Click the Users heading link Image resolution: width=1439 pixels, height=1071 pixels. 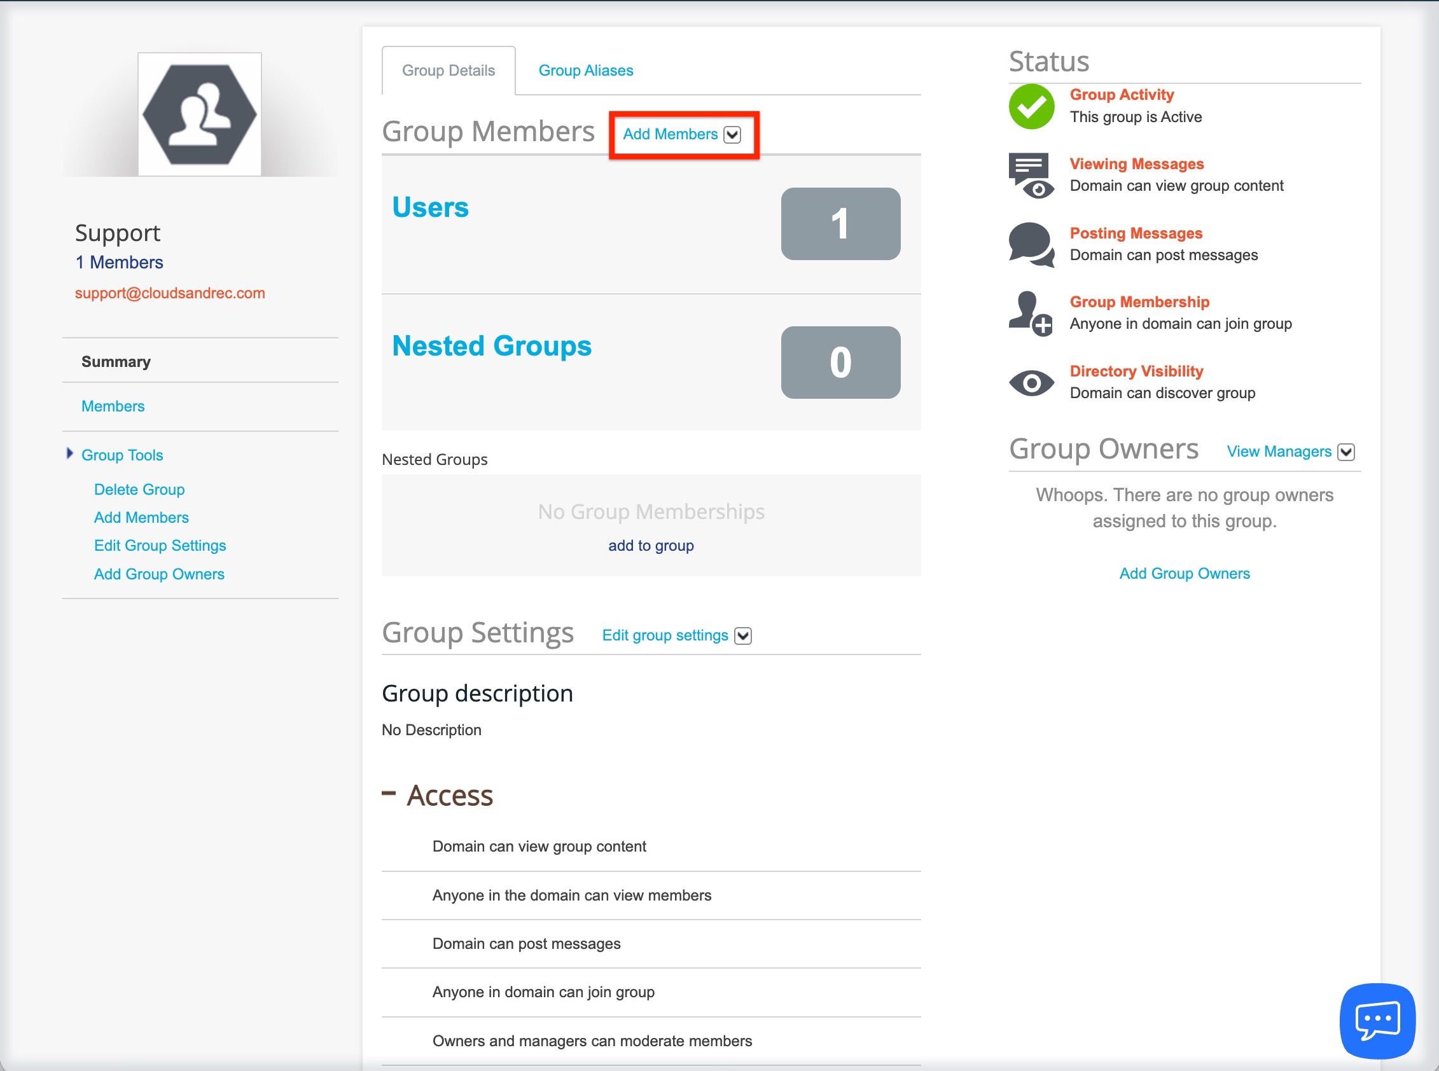(431, 207)
